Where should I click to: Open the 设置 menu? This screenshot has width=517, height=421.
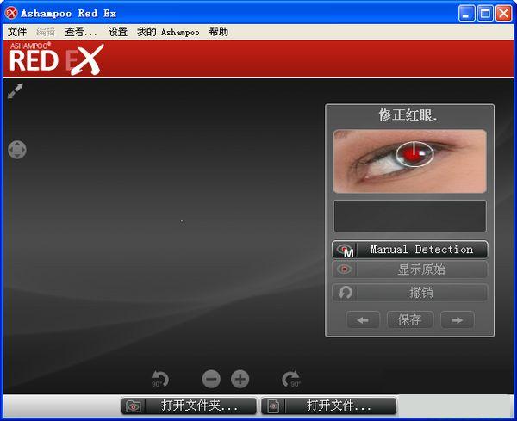[118, 32]
